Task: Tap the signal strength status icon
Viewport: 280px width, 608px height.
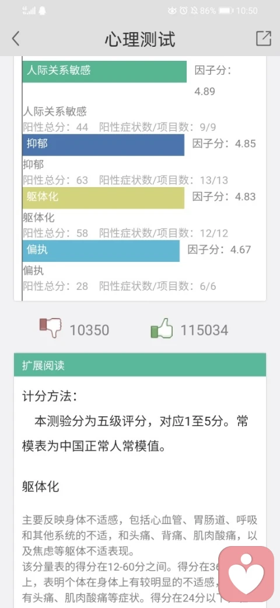Action: point(29,11)
